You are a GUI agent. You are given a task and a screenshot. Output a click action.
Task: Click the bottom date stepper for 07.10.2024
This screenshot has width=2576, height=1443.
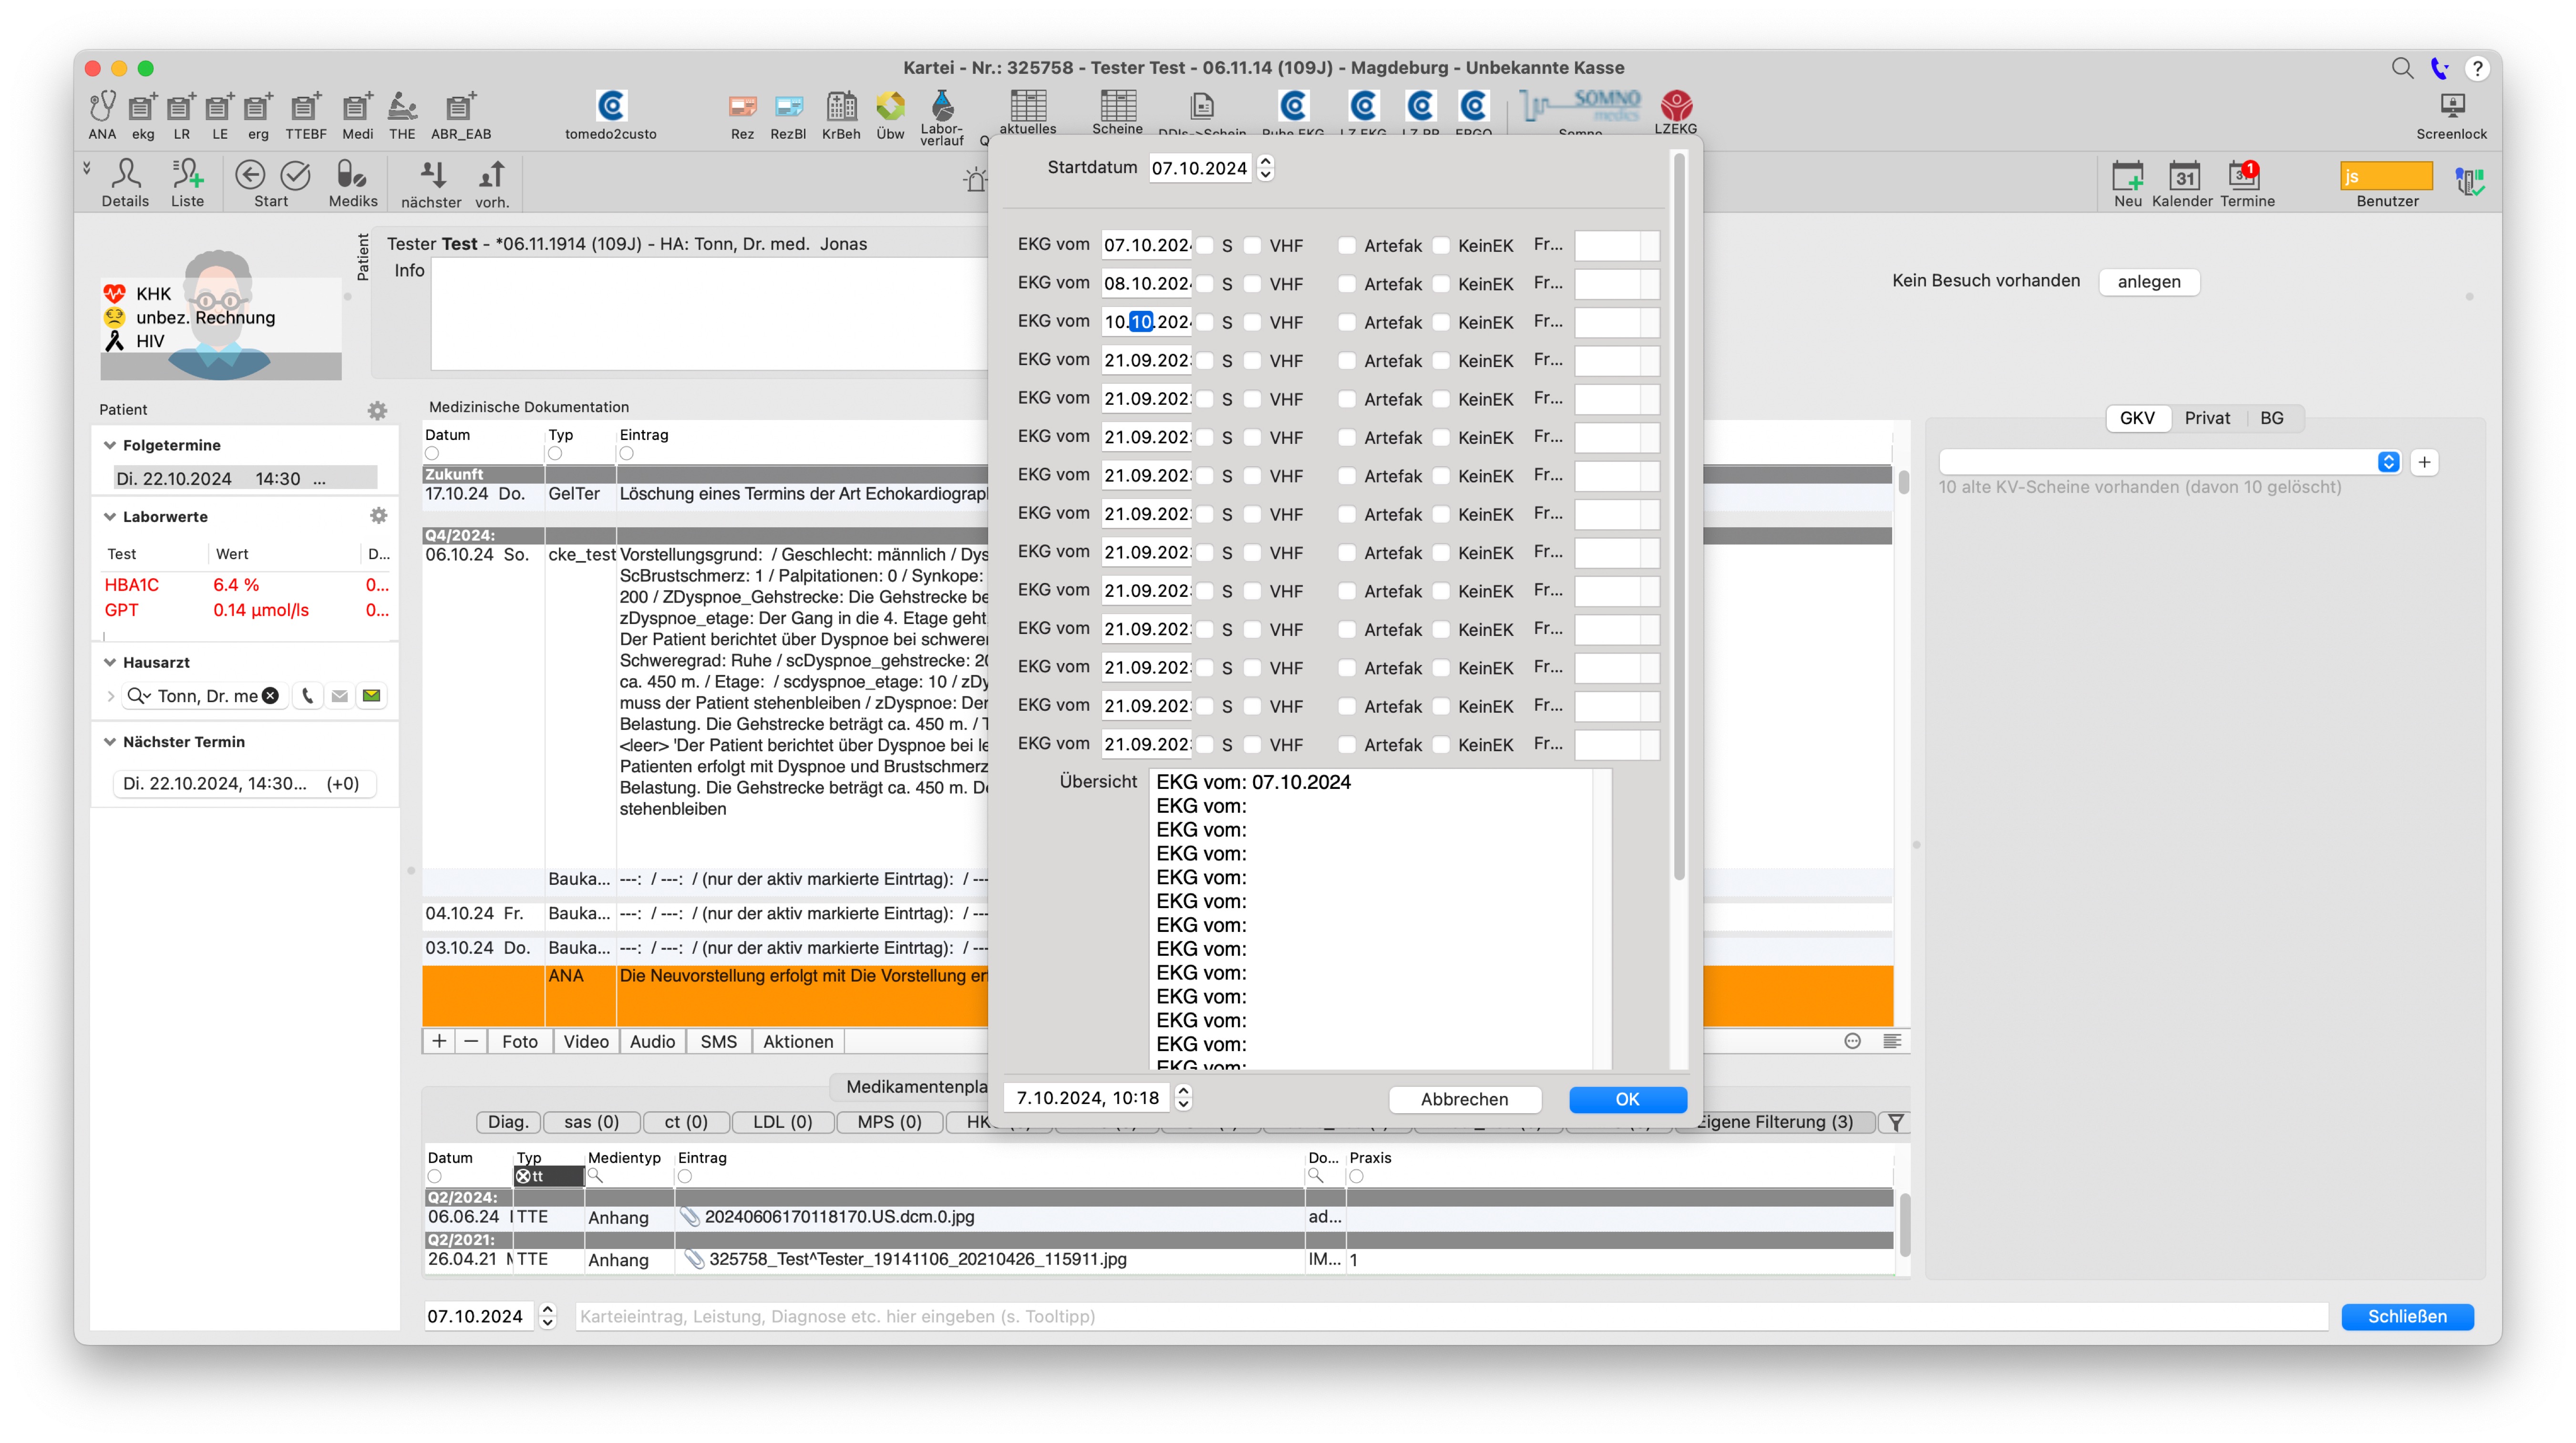pyautogui.click(x=547, y=1316)
